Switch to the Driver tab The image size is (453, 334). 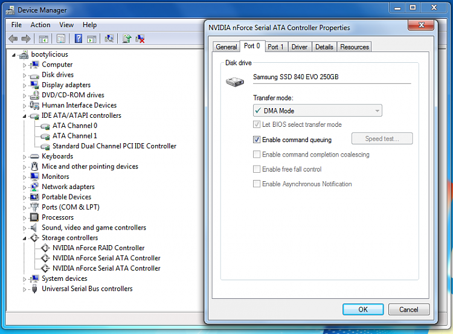[x=300, y=47]
